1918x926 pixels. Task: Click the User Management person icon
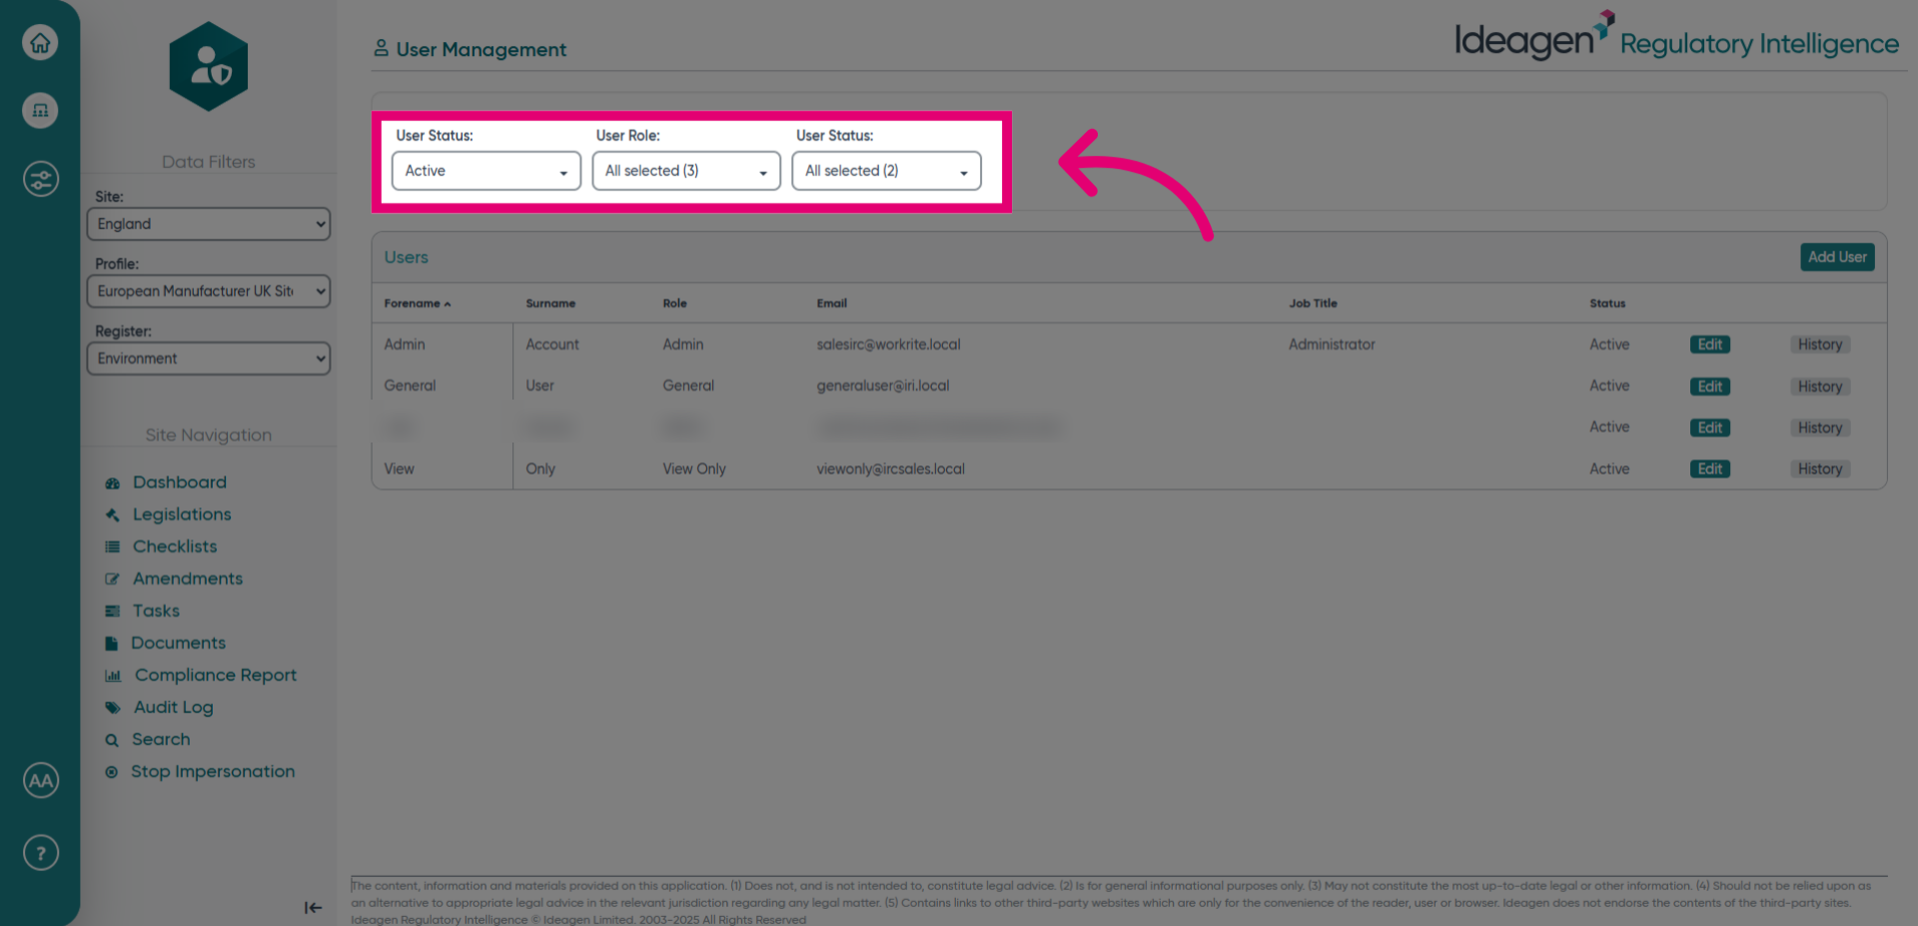click(x=381, y=48)
